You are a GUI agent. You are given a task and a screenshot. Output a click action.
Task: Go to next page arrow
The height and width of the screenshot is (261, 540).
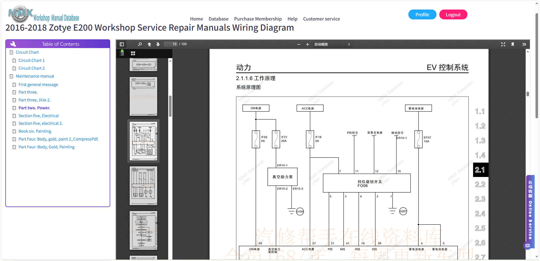(158, 44)
